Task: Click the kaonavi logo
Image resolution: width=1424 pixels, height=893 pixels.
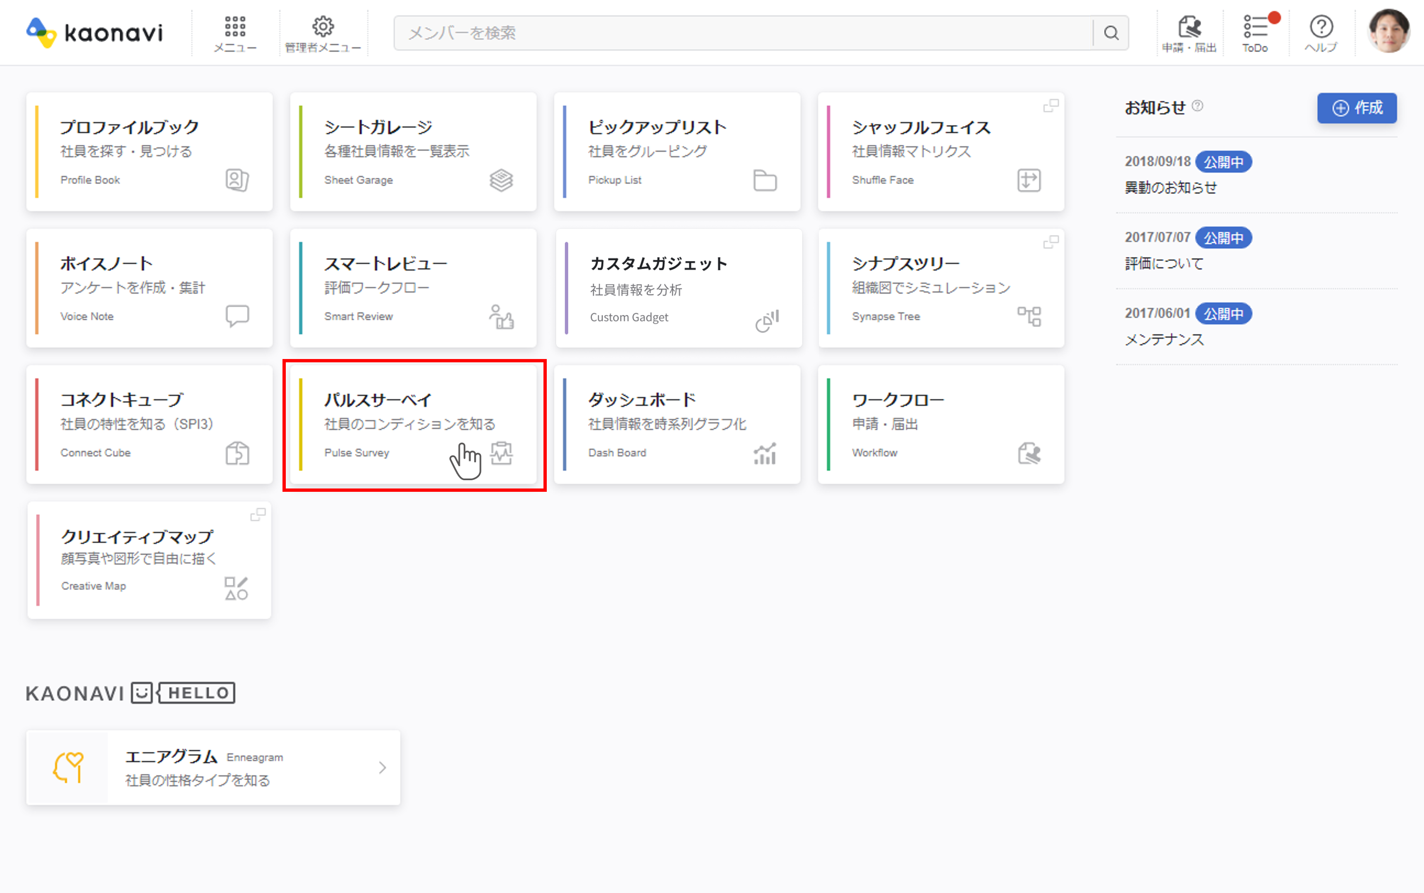Action: tap(94, 32)
